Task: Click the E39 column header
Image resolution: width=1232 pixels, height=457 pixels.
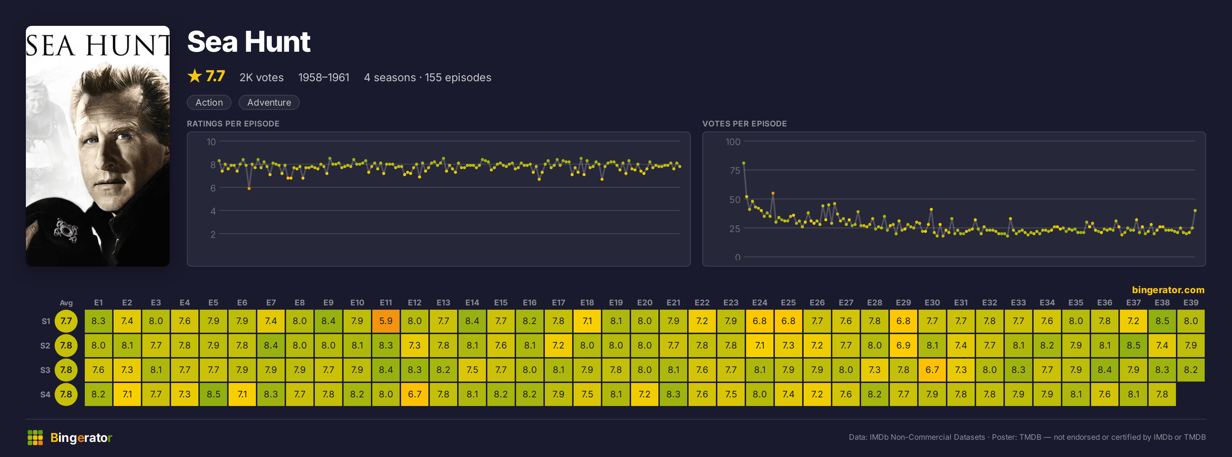Action: pos(1191,303)
